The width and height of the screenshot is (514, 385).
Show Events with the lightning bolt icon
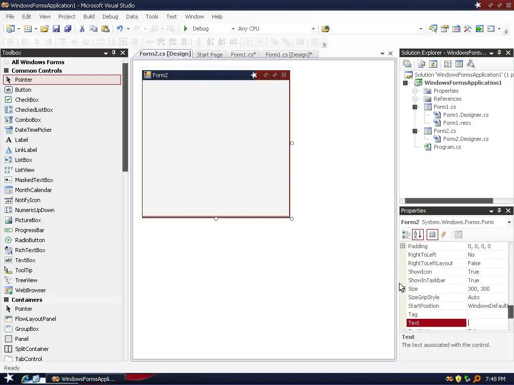click(444, 235)
